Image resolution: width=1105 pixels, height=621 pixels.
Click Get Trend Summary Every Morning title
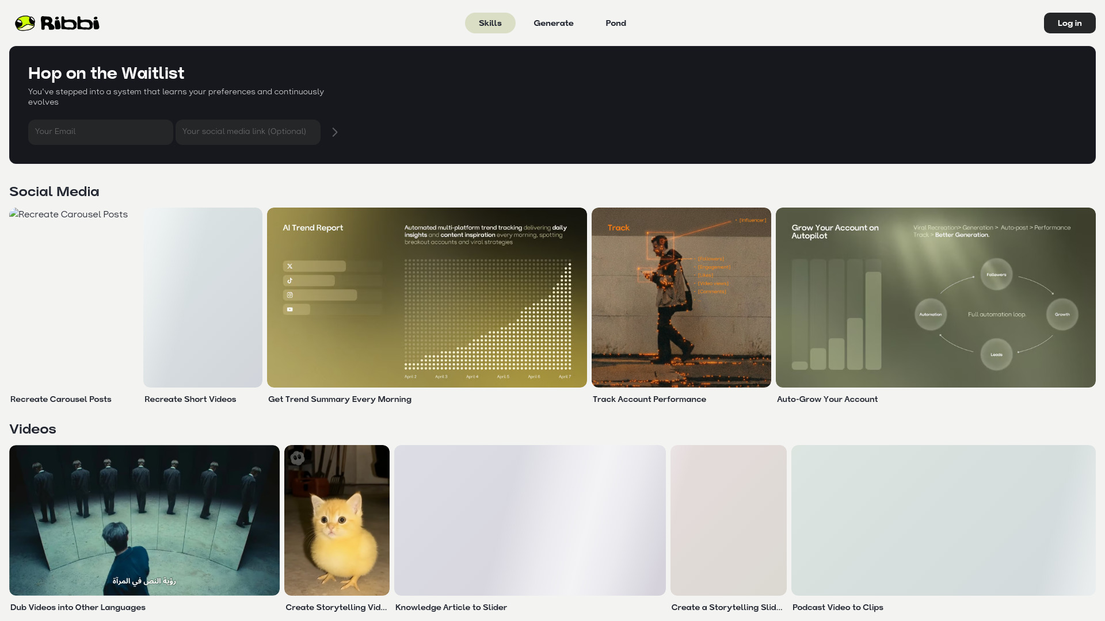[340, 399]
